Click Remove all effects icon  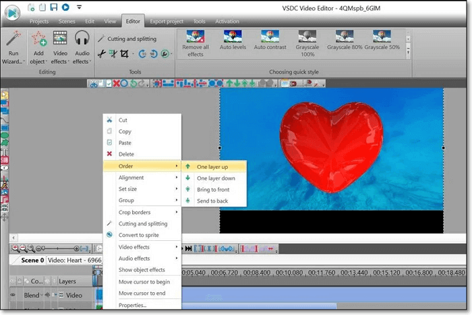[196, 38]
